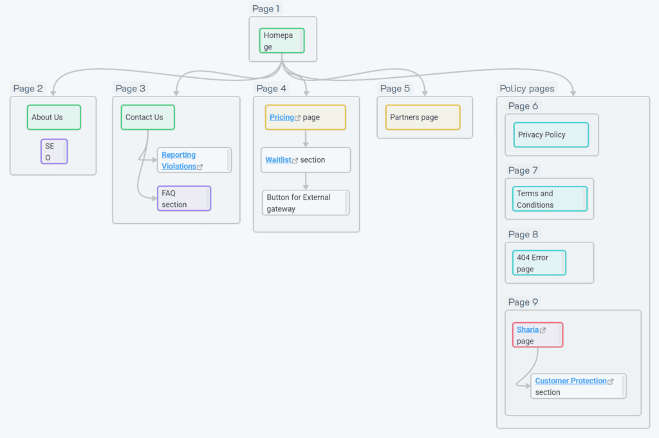This screenshot has height=438, width=659.
Task: Select the Contact Us card
Action: [x=147, y=117]
